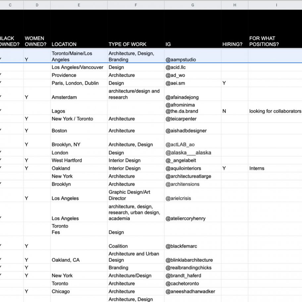Select the Amsterdam cell
302x302 pixels.
pos(79,94)
